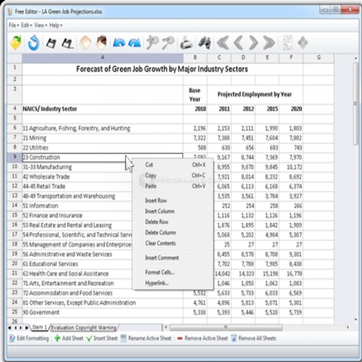Open the File menu dropdown
362x362 pixels.
pyautogui.click(x=14, y=25)
